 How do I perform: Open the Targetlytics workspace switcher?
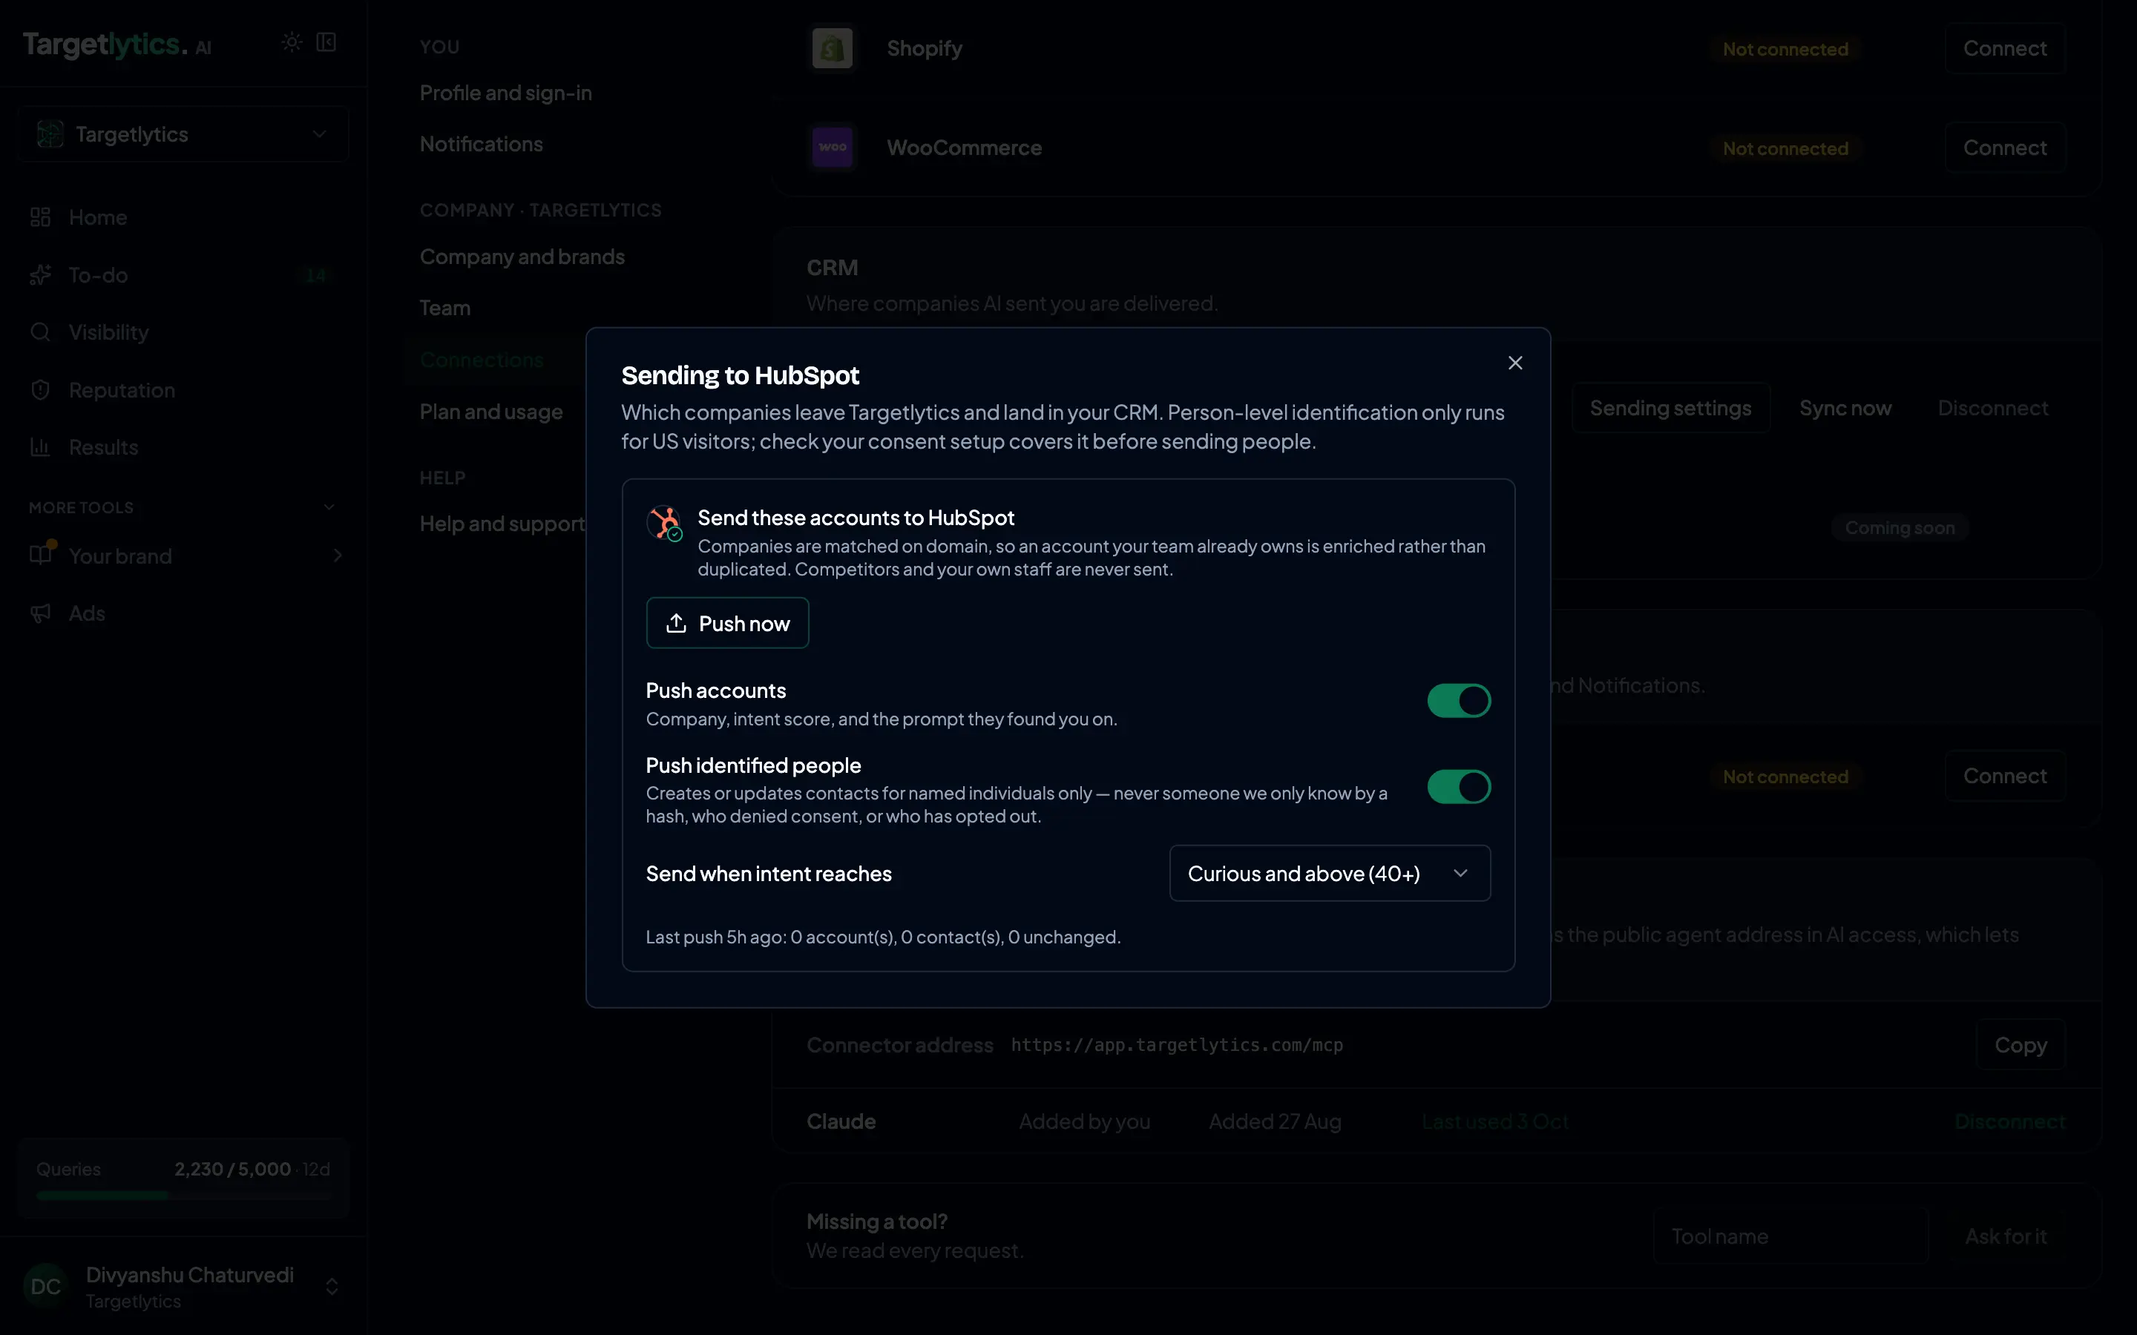click(x=184, y=134)
